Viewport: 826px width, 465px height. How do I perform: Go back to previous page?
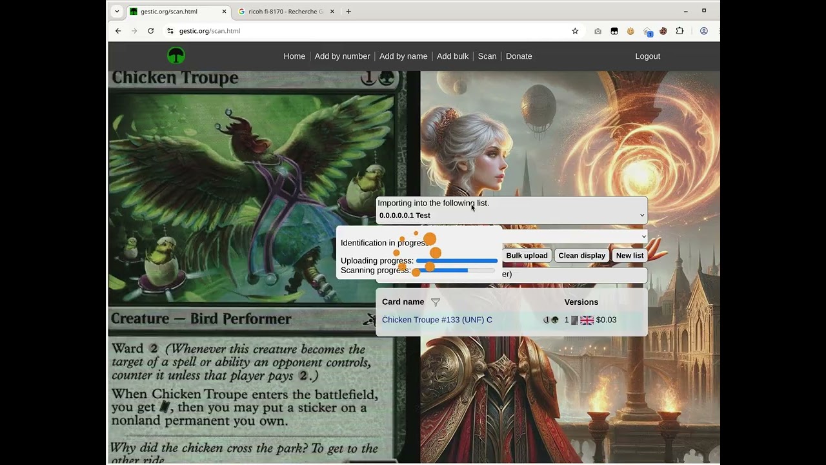118,31
